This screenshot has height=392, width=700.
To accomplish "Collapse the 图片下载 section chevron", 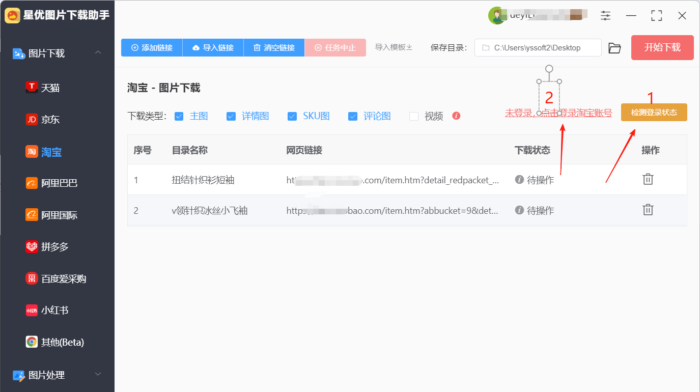I will coord(98,53).
